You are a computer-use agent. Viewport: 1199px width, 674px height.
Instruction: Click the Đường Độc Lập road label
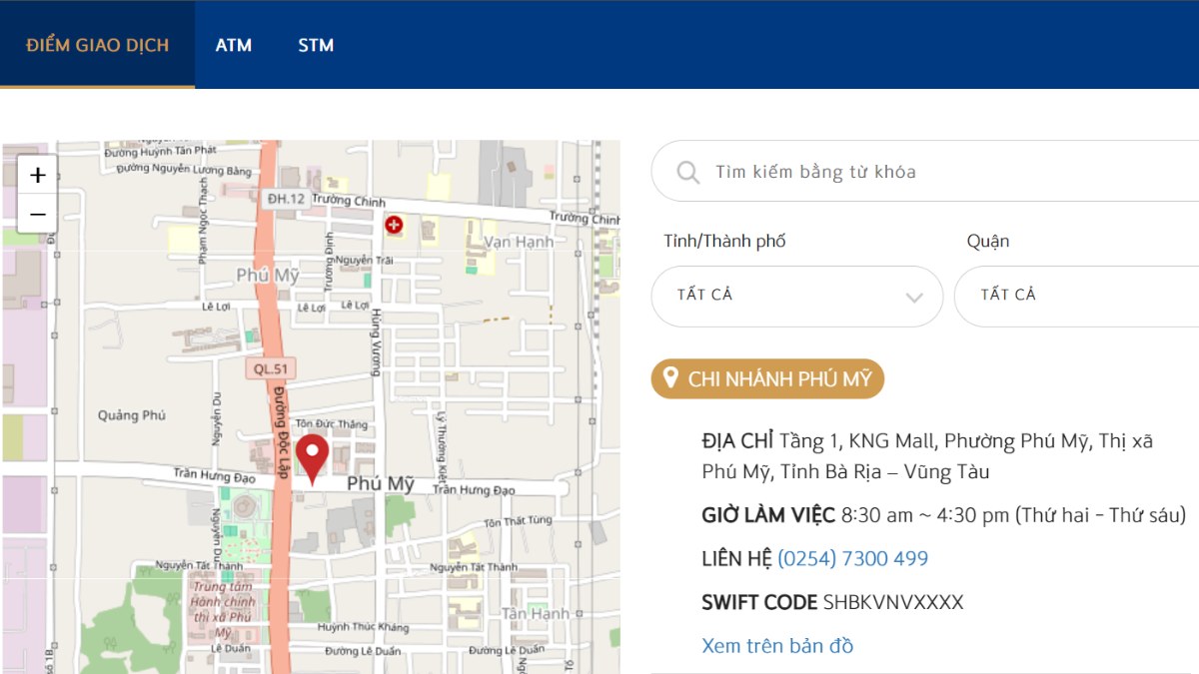click(x=282, y=431)
